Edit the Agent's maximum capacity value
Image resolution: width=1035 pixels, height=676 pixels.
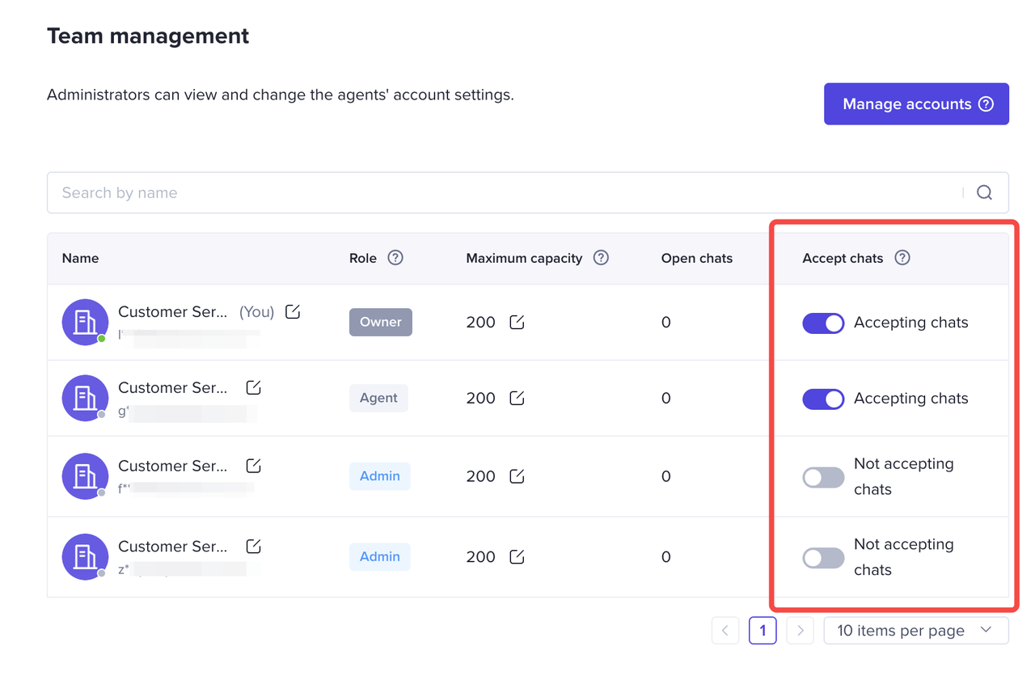click(x=517, y=398)
